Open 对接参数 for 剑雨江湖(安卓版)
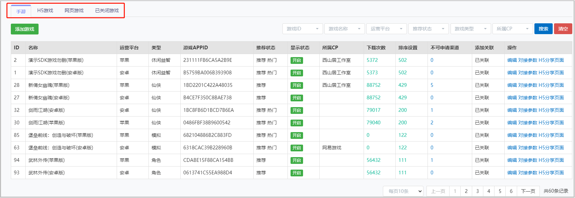 point(528,110)
